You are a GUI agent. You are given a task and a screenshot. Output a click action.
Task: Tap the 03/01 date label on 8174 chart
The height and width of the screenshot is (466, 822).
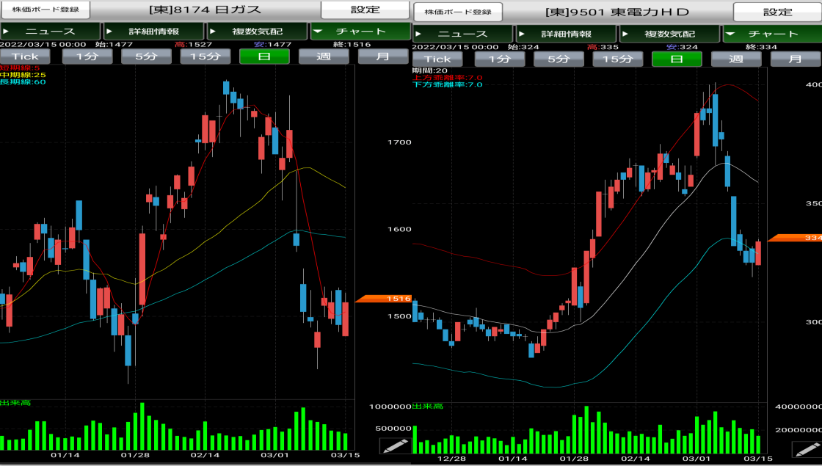click(274, 455)
